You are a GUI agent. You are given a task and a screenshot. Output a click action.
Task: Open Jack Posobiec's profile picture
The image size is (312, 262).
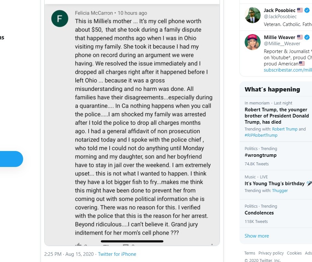click(x=253, y=15)
